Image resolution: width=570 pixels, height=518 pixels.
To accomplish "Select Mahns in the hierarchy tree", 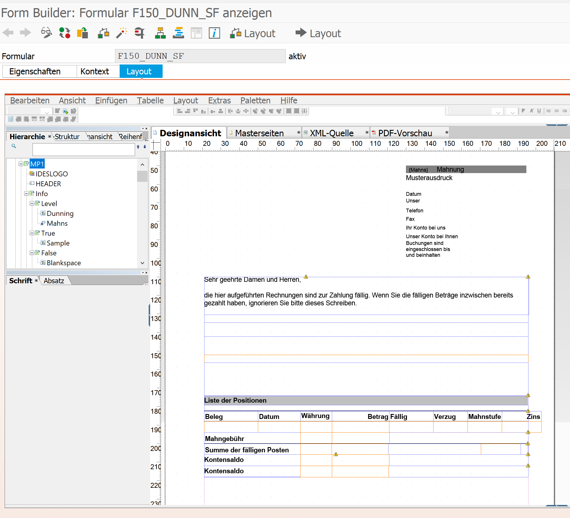I will [57, 223].
